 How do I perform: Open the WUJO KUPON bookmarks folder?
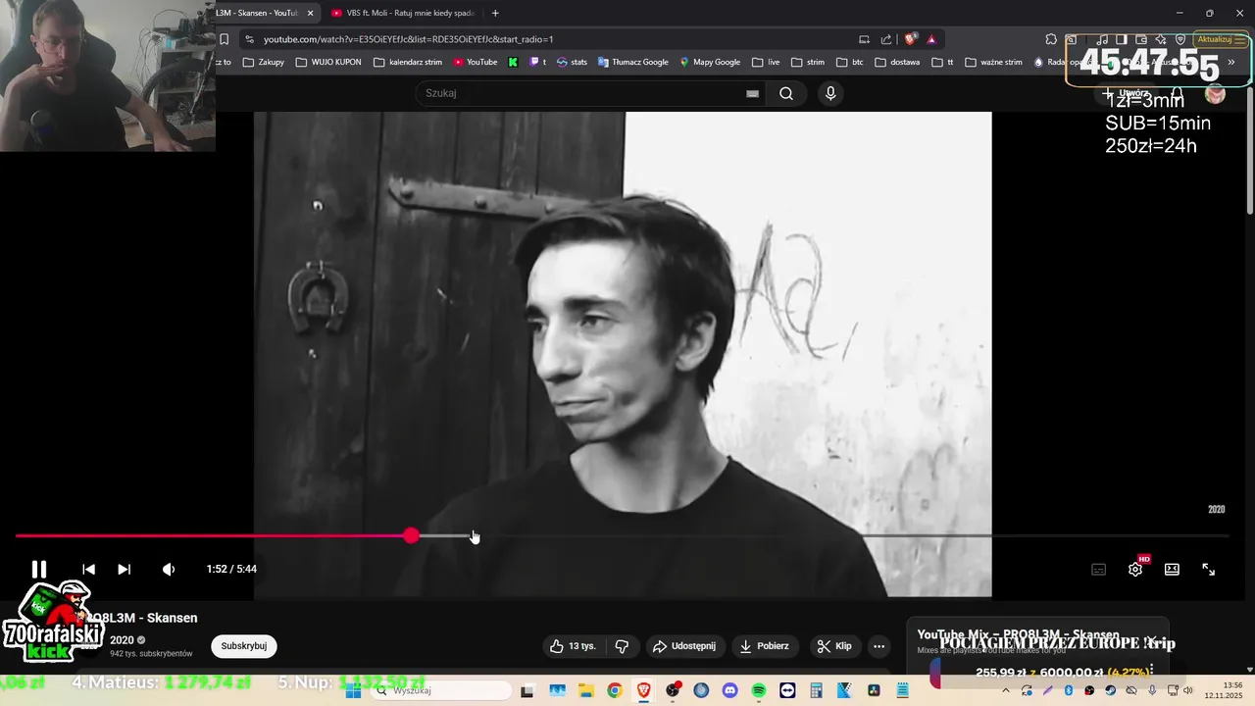[x=327, y=62]
